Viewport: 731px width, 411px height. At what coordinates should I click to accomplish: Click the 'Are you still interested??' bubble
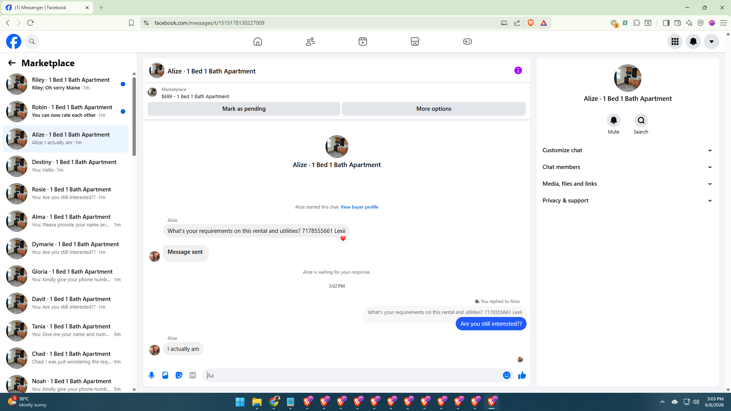[491, 324]
